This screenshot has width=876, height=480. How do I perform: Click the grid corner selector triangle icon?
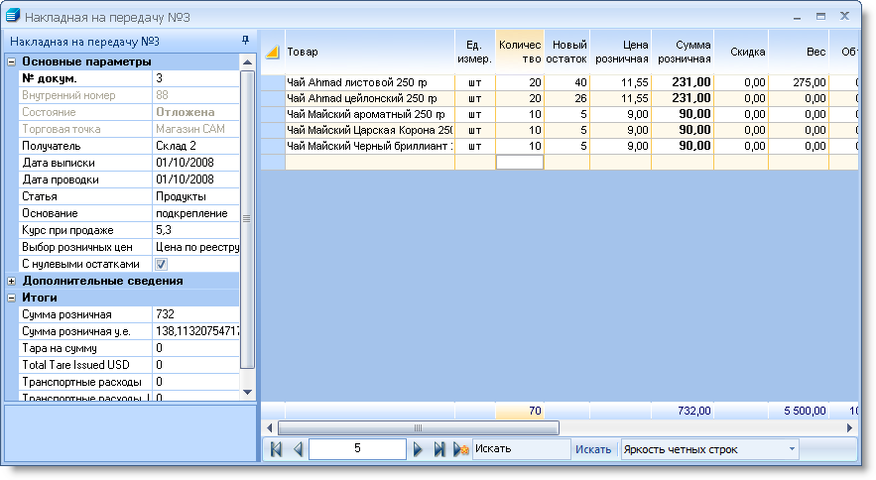(x=273, y=52)
